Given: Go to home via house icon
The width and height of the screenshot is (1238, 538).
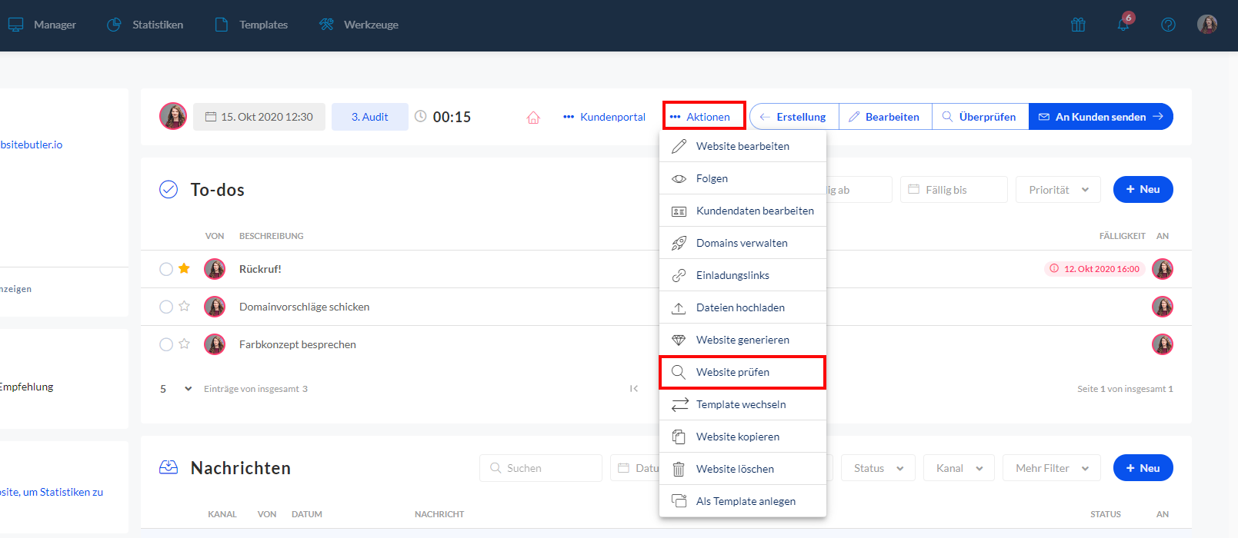Looking at the screenshot, I should [533, 117].
